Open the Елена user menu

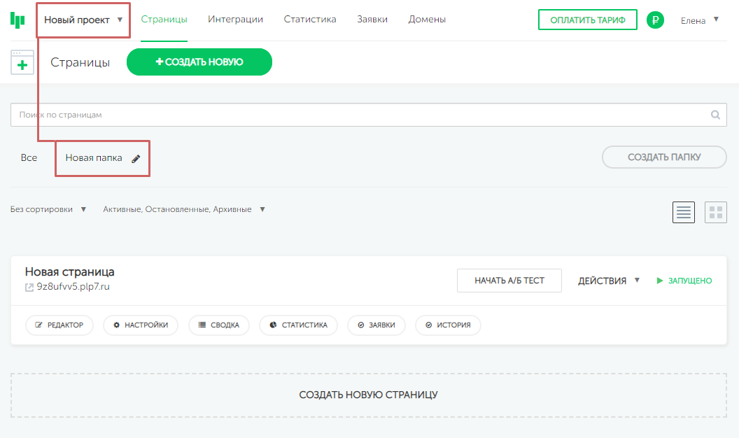pos(700,20)
